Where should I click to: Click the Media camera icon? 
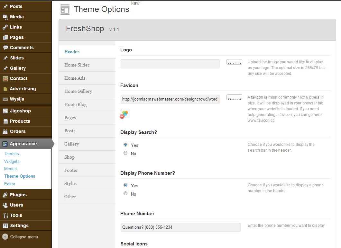click(x=5, y=17)
